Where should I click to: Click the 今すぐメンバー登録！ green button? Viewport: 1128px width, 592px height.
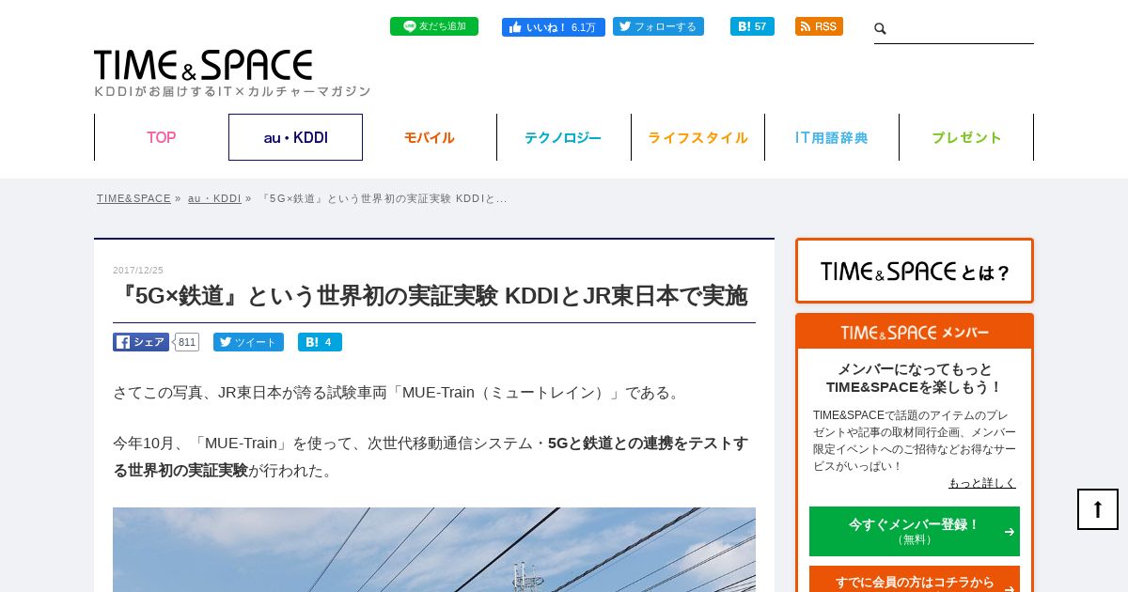pyautogui.click(x=915, y=531)
